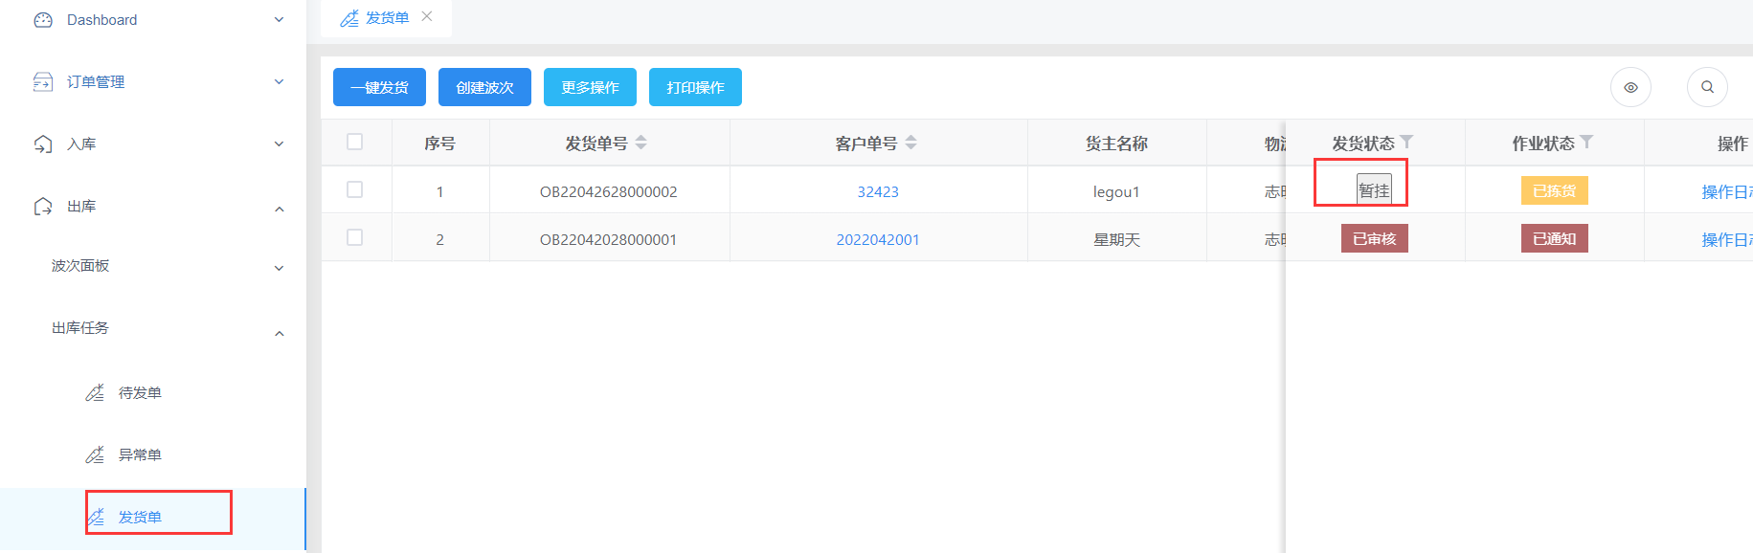Screen dimensions: 1753x553
Task: Click the 创建波次 button
Action: click(484, 87)
